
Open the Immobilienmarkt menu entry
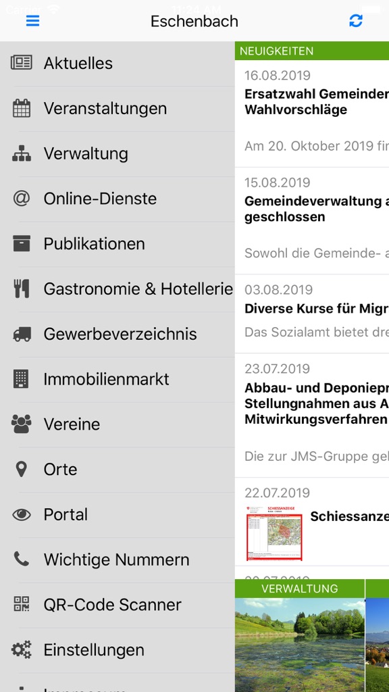point(118,379)
